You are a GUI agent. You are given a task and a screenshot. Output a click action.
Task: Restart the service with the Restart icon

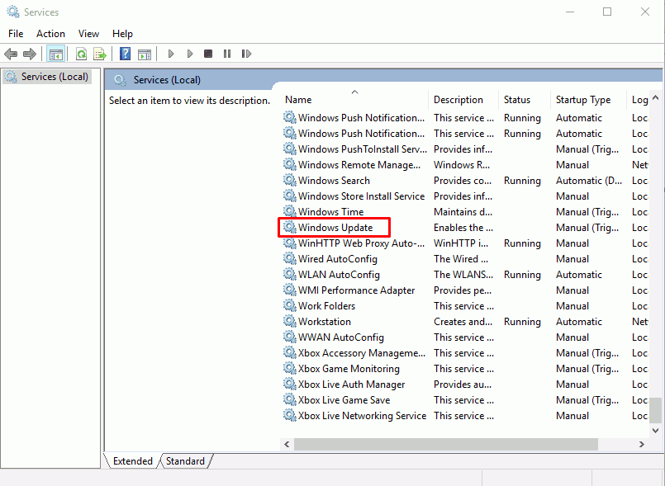coord(246,54)
